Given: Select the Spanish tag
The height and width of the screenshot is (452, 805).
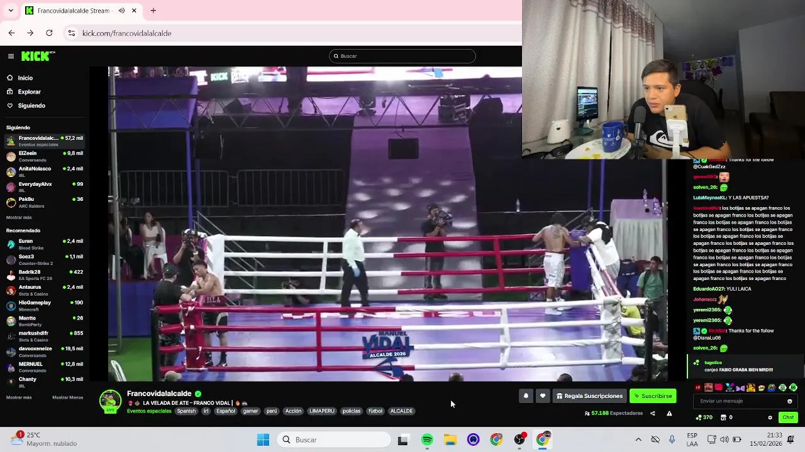Looking at the screenshot, I should [186, 411].
